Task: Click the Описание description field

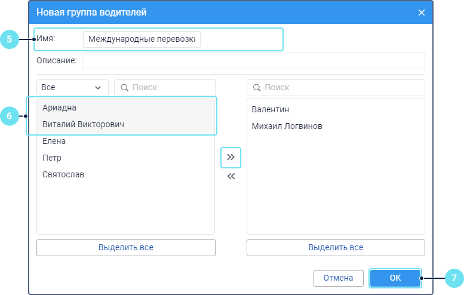Action: (253, 61)
